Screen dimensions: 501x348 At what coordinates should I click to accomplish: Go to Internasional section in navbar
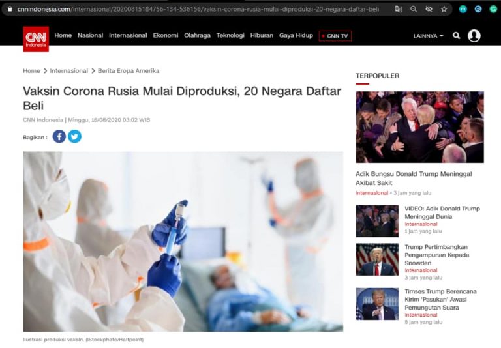tap(128, 35)
